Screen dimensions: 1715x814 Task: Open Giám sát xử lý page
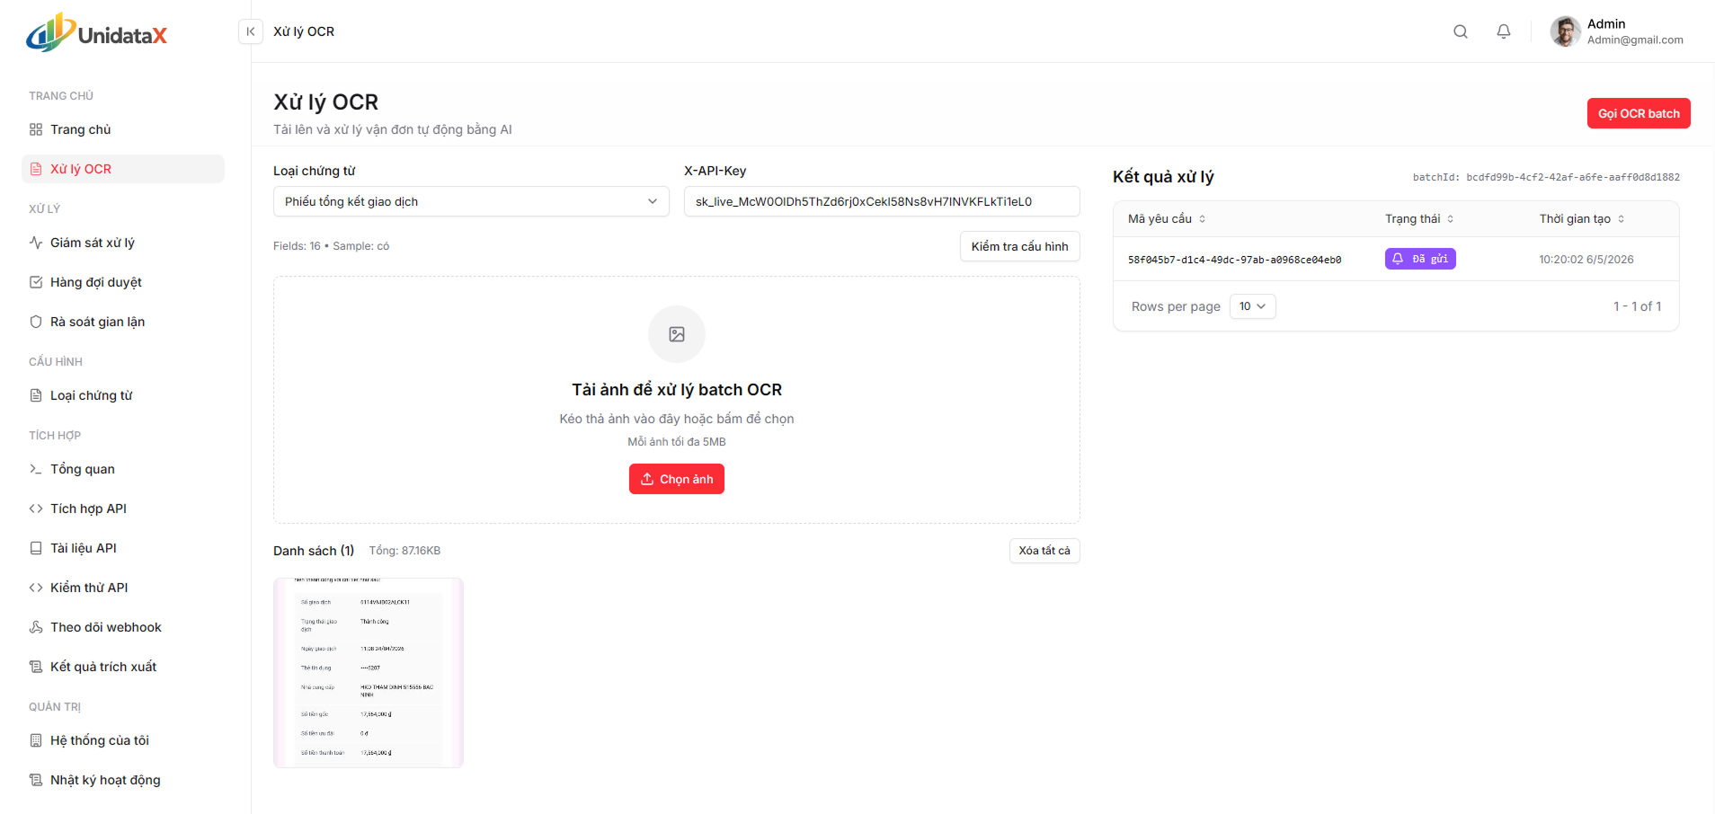pyautogui.click(x=123, y=243)
